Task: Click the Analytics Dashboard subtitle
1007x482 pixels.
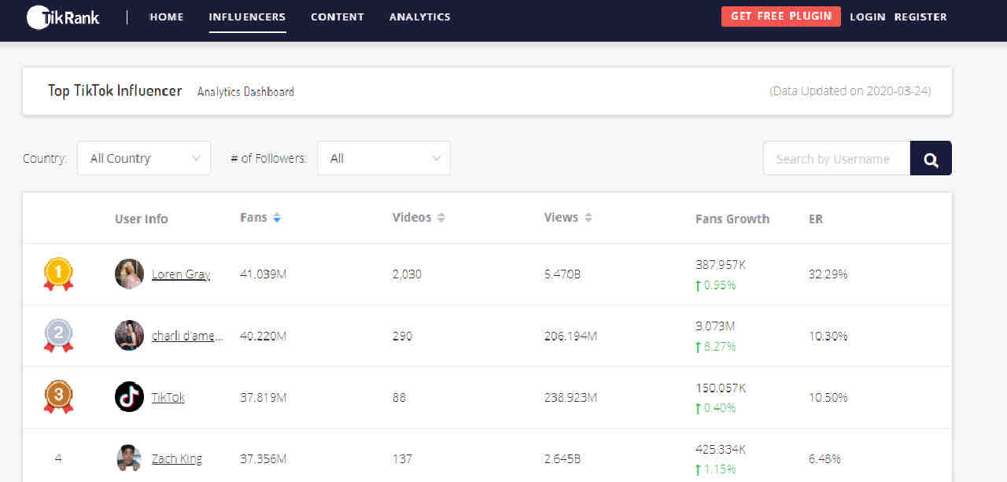Action: (x=245, y=91)
